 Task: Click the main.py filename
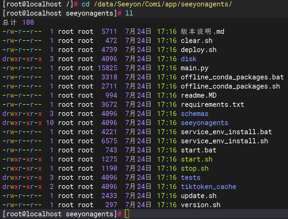(x=194, y=68)
